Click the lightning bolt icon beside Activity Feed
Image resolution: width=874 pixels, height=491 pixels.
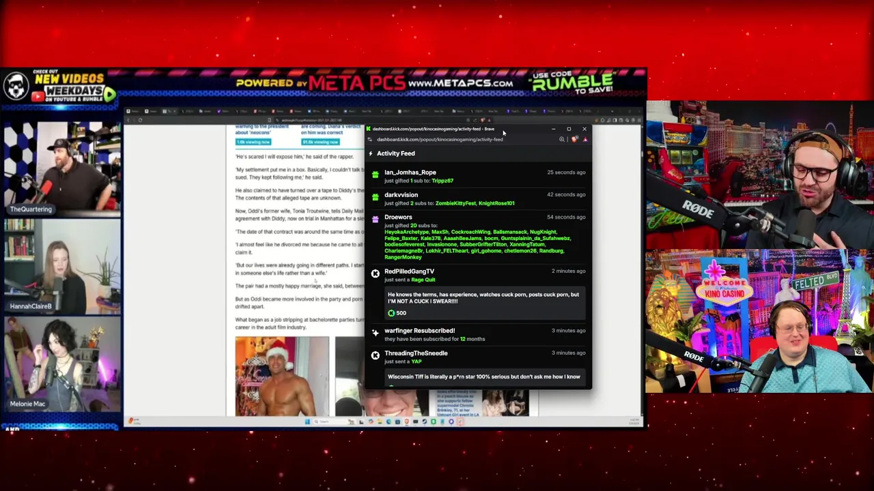tap(371, 153)
